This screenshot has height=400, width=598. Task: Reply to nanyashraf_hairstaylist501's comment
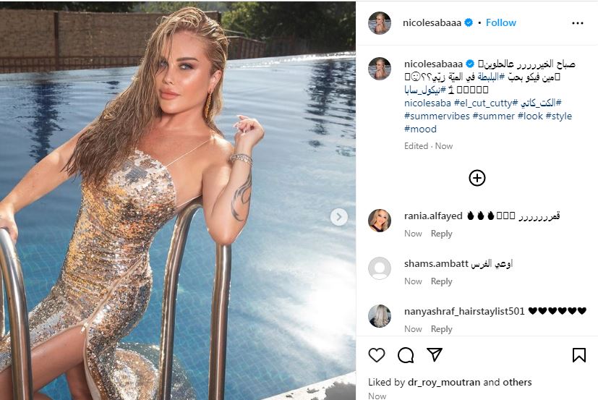click(441, 329)
